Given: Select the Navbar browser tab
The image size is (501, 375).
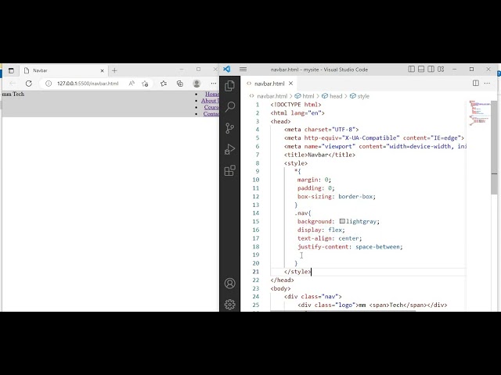Looking at the screenshot, I should 64,70.
